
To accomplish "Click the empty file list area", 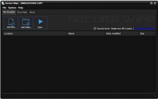I will [x=79, y=64].
